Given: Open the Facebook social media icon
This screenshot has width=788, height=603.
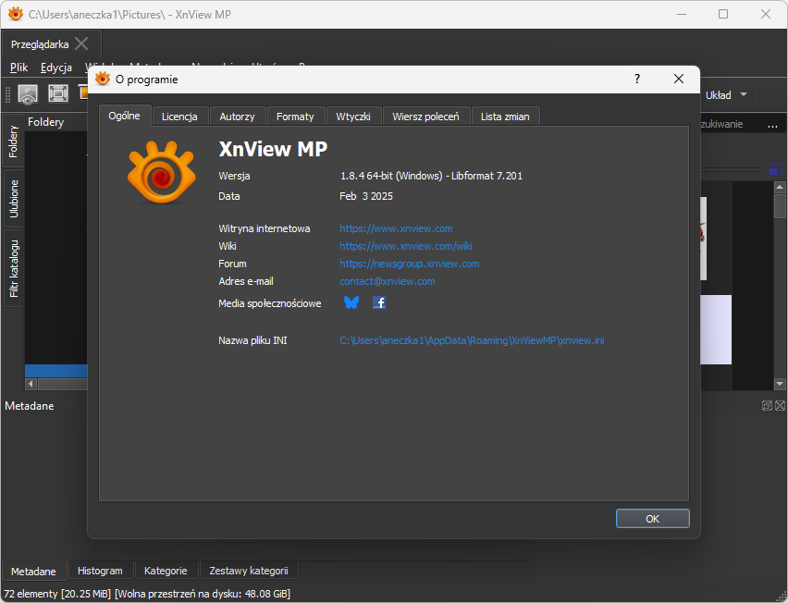Looking at the screenshot, I should point(379,302).
